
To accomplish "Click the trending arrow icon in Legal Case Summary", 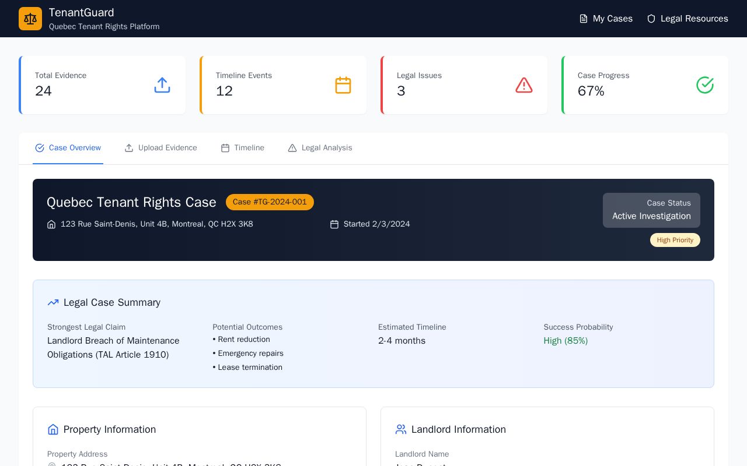I will (53, 302).
